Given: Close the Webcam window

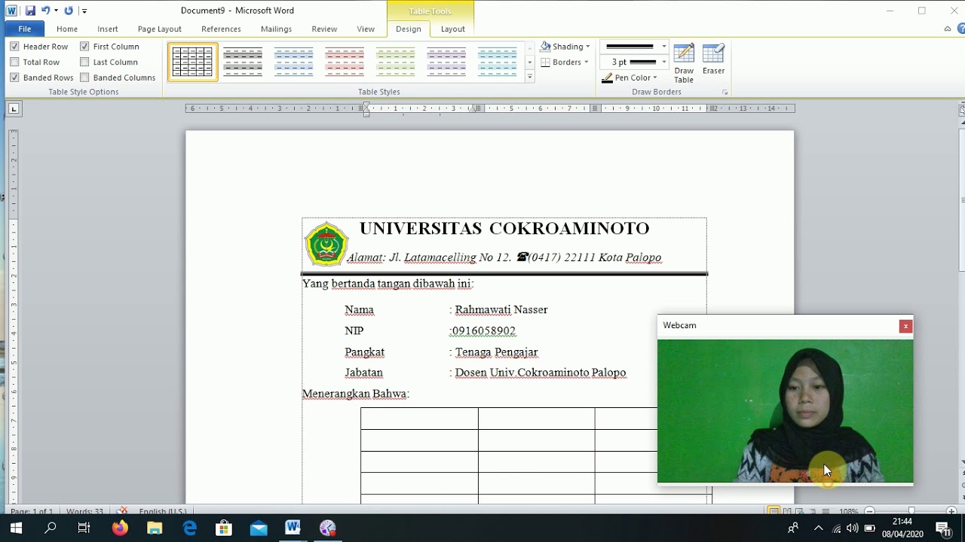Looking at the screenshot, I should pyautogui.click(x=905, y=326).
